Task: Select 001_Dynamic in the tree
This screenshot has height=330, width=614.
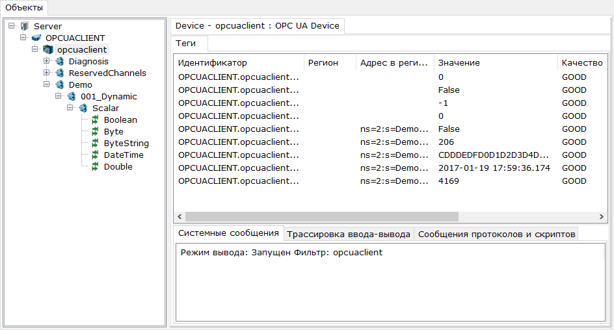Action: (x=109, y=97)
